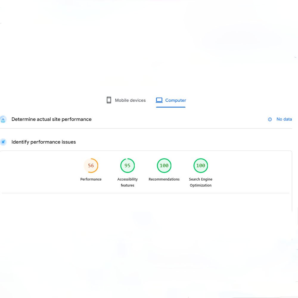Click the orange Performance score gauge 56
Screen dimensions: 298x298
91,166
